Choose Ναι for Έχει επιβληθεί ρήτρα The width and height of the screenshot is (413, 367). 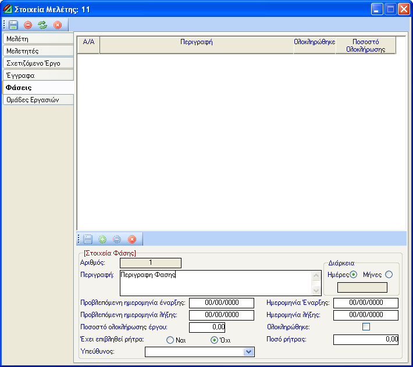(170, 340)
